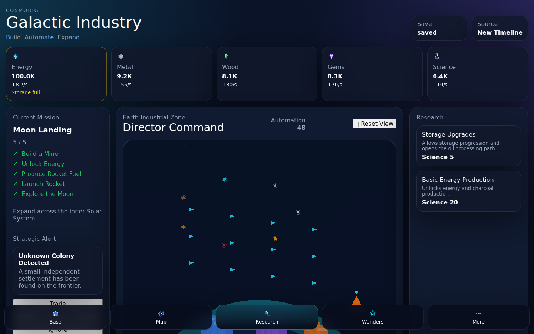Click the Galactic Industry title
The image size is (534, 334).
click(74, 22)
